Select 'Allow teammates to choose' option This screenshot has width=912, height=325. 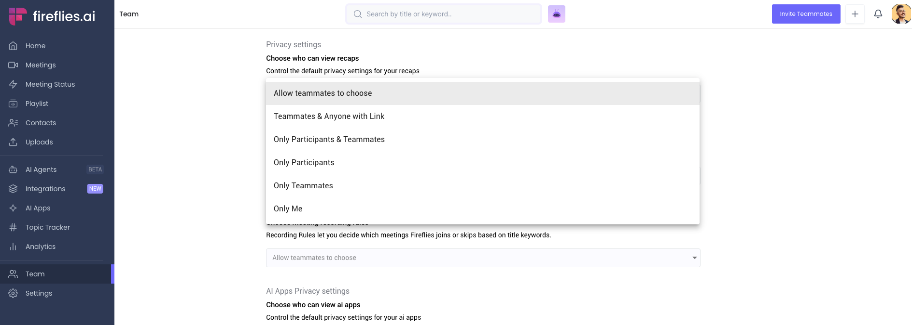click(483, 93)
